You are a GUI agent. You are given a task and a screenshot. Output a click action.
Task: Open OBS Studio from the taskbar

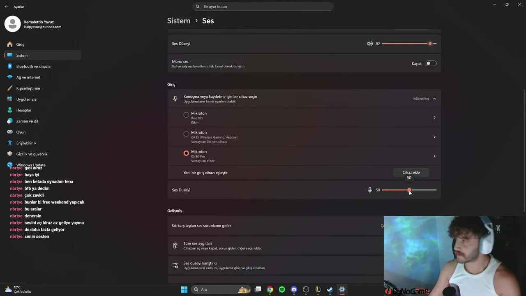click(x=306, y=289)
